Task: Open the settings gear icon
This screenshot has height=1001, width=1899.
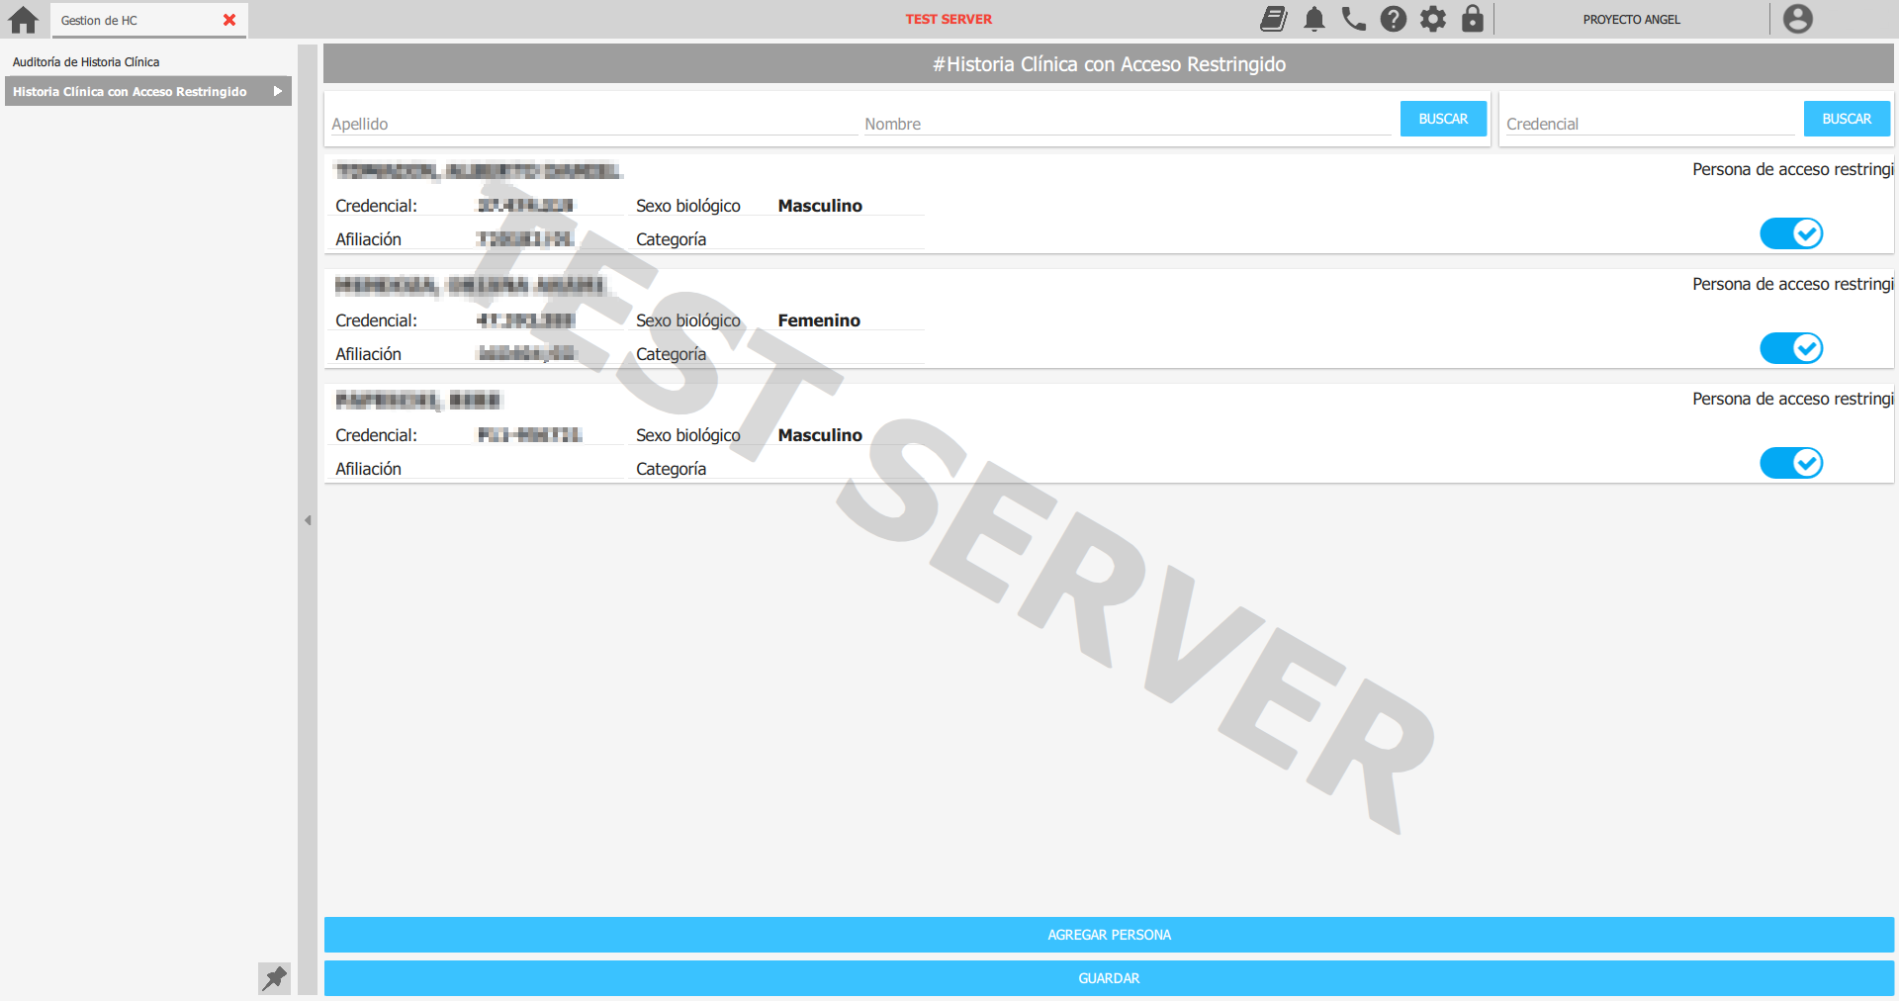Action: (x=1432, y=19)
